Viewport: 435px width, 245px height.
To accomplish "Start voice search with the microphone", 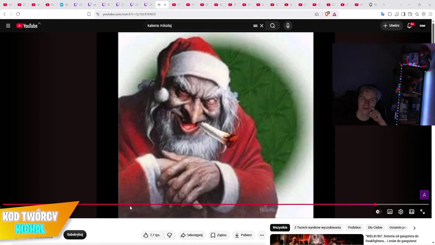I will coord(288,26).
